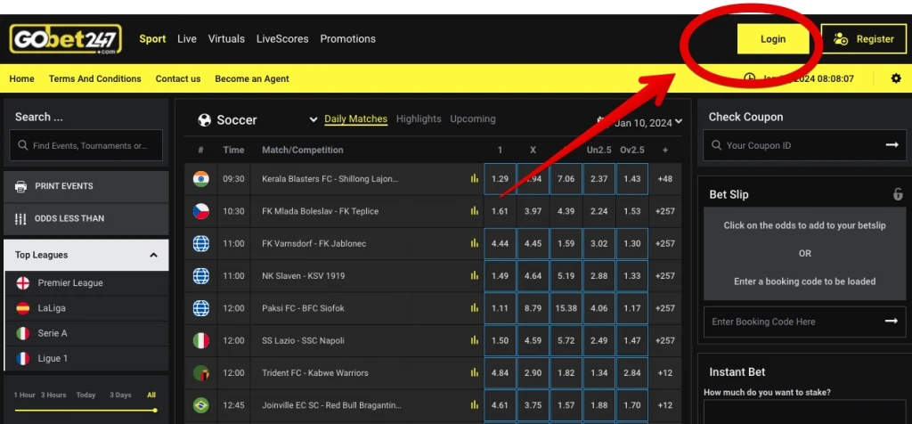Pick Ov2.5 odds 2.84 for Trident FC
Screen dimensions: 912x424
[x=631, y=373]
